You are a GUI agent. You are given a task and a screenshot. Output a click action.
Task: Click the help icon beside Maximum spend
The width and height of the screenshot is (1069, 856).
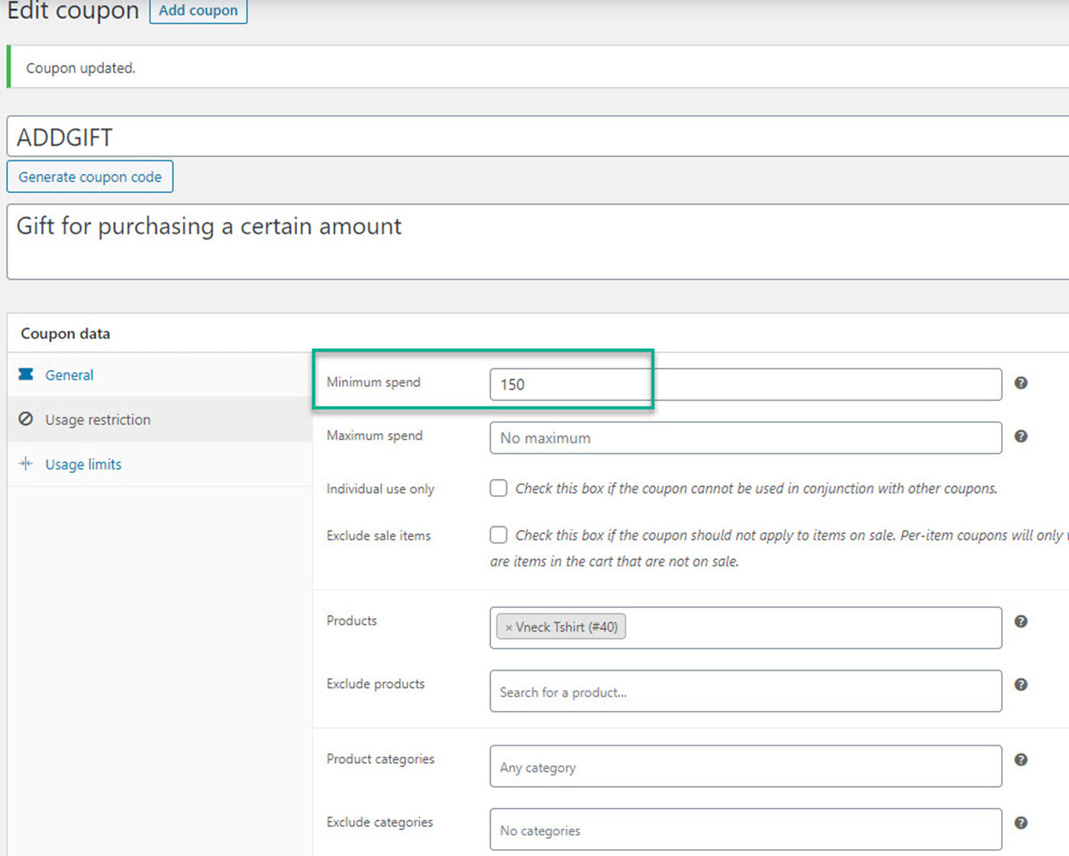pos(1020,436)
